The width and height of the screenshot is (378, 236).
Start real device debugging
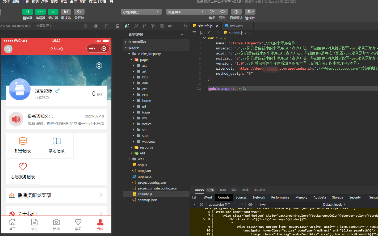(x=236, y=12)
